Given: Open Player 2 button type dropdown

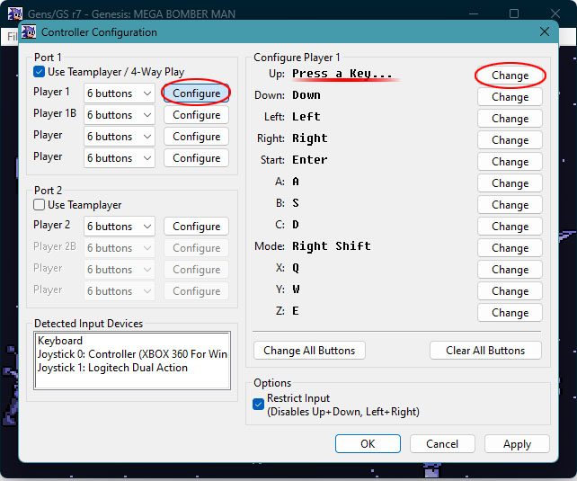Looking at the screenshot, I should [x=120, y=227].
